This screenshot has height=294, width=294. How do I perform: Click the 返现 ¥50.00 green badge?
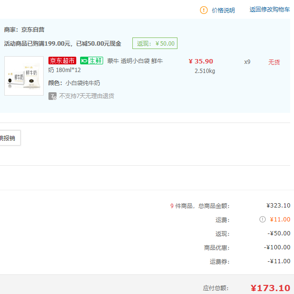155,43
